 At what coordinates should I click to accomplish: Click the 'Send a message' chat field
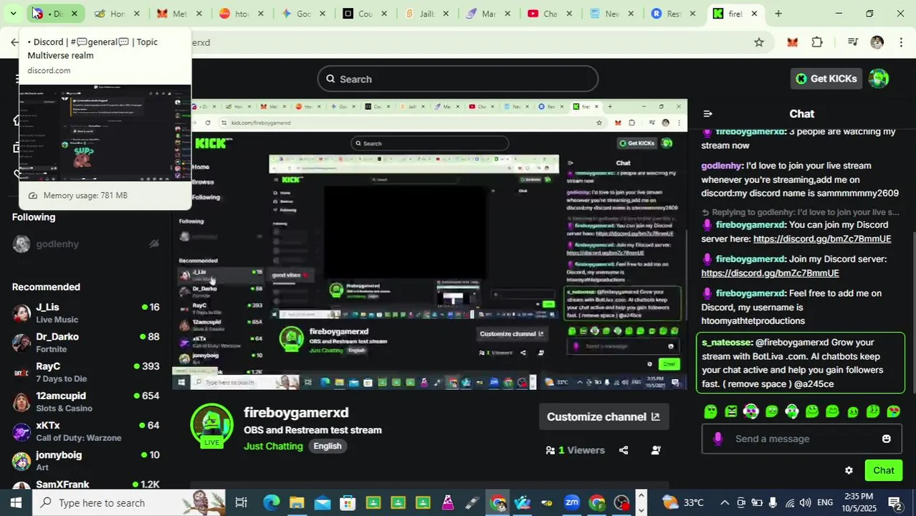[803, 439]
